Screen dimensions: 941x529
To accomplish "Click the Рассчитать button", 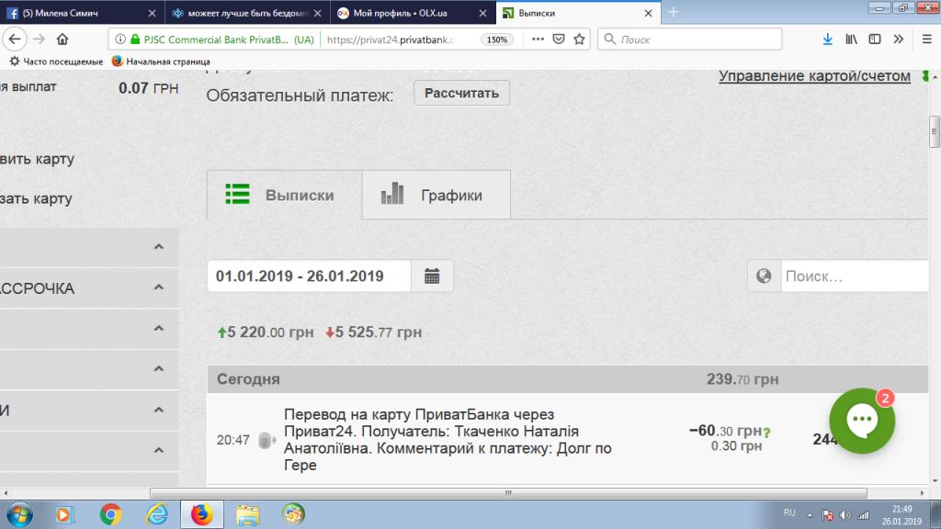I will pos(461,93).
